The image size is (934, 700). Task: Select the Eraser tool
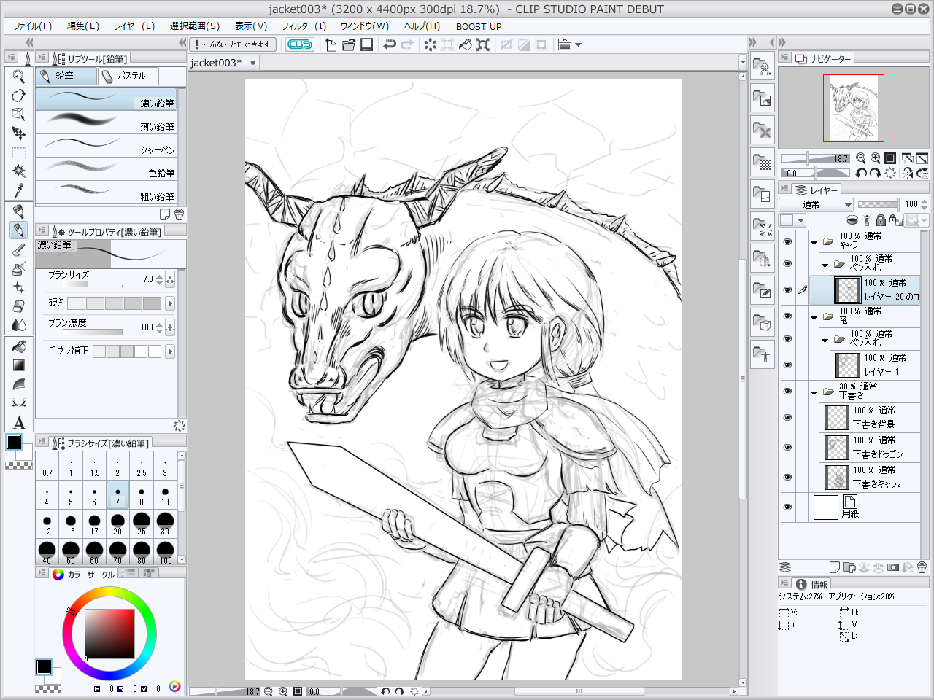(x=19, y=306)
